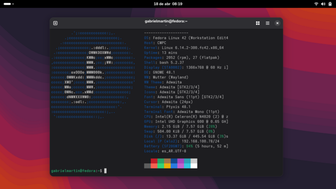Click the Host CMPC line
Screen dimensions: 336x189
[155, 43]
